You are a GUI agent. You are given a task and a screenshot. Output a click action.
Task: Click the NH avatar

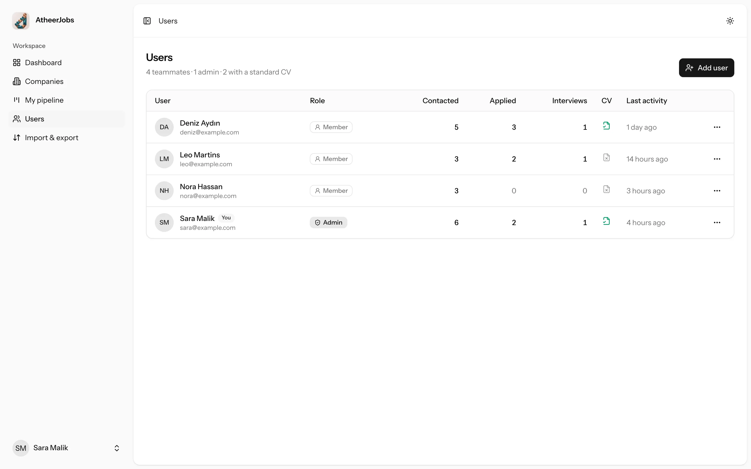tap(164, 191)
